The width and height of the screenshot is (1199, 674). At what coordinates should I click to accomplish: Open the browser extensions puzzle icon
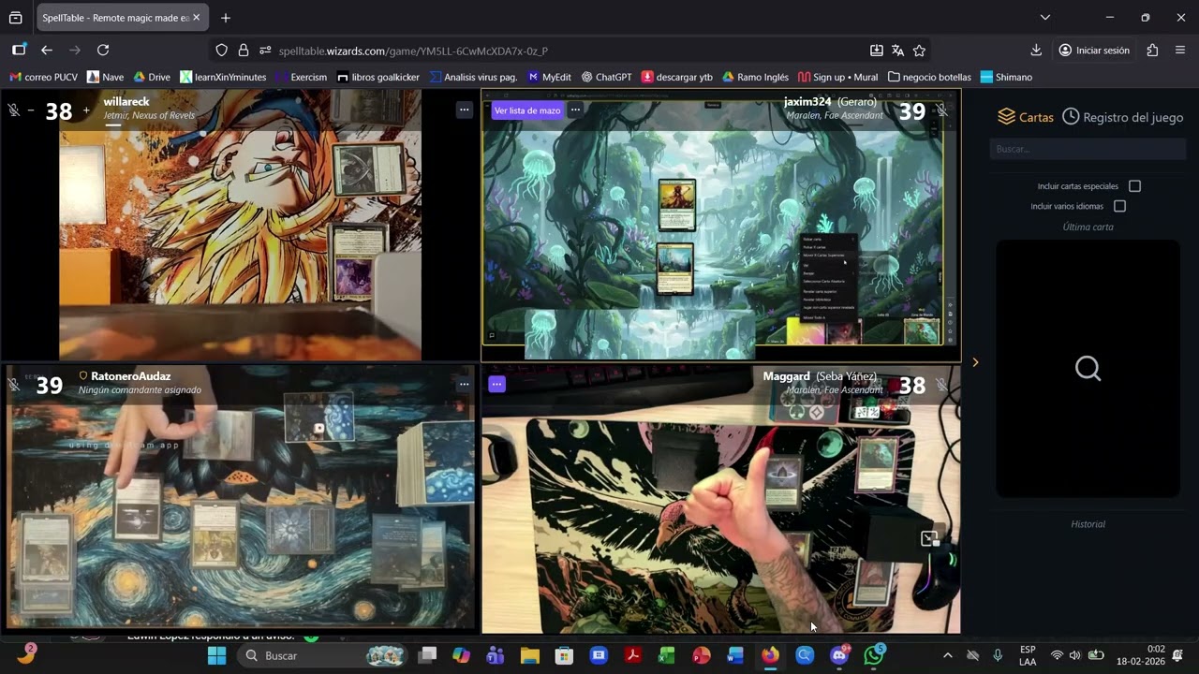[x=1152, y=51]
